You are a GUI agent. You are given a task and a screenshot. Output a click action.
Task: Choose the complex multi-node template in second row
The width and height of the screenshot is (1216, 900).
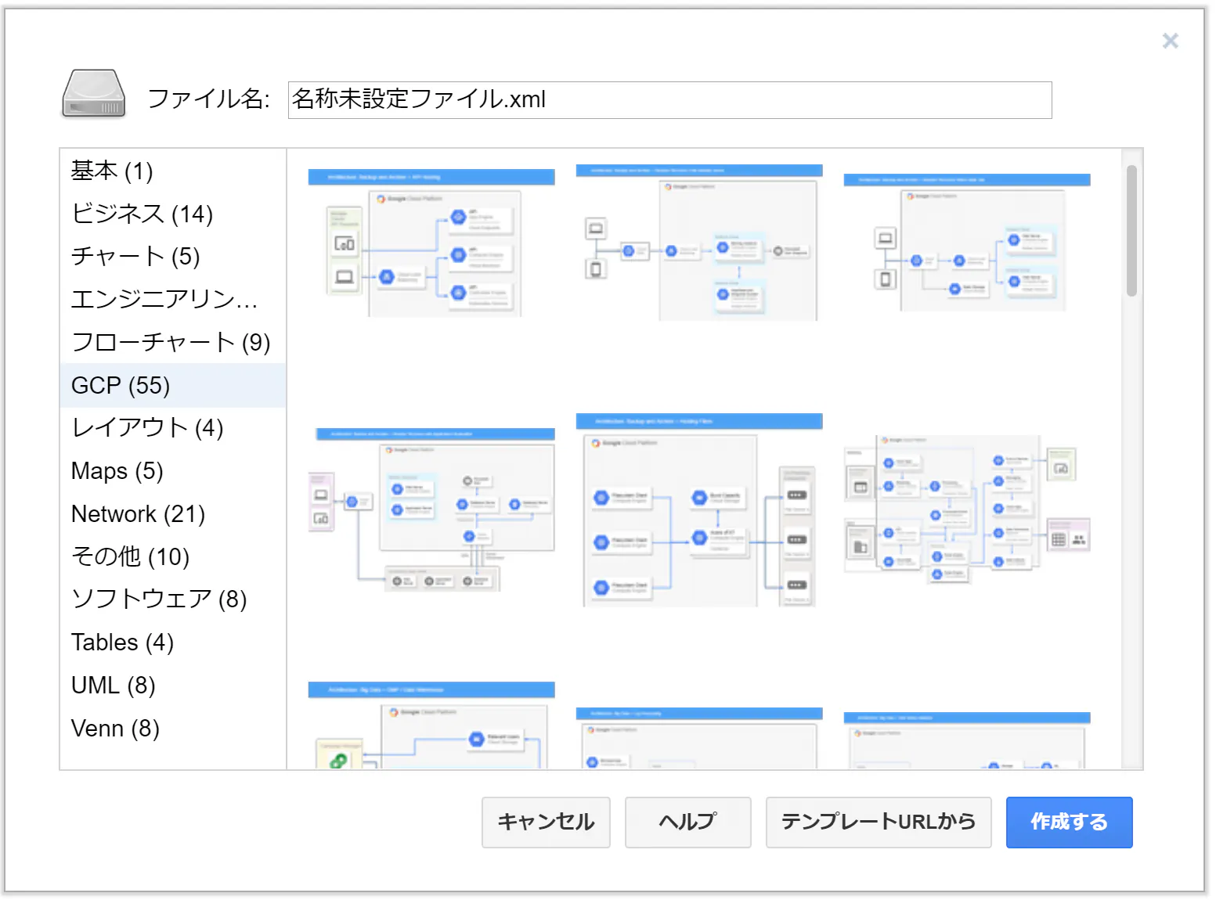[967, 510]
